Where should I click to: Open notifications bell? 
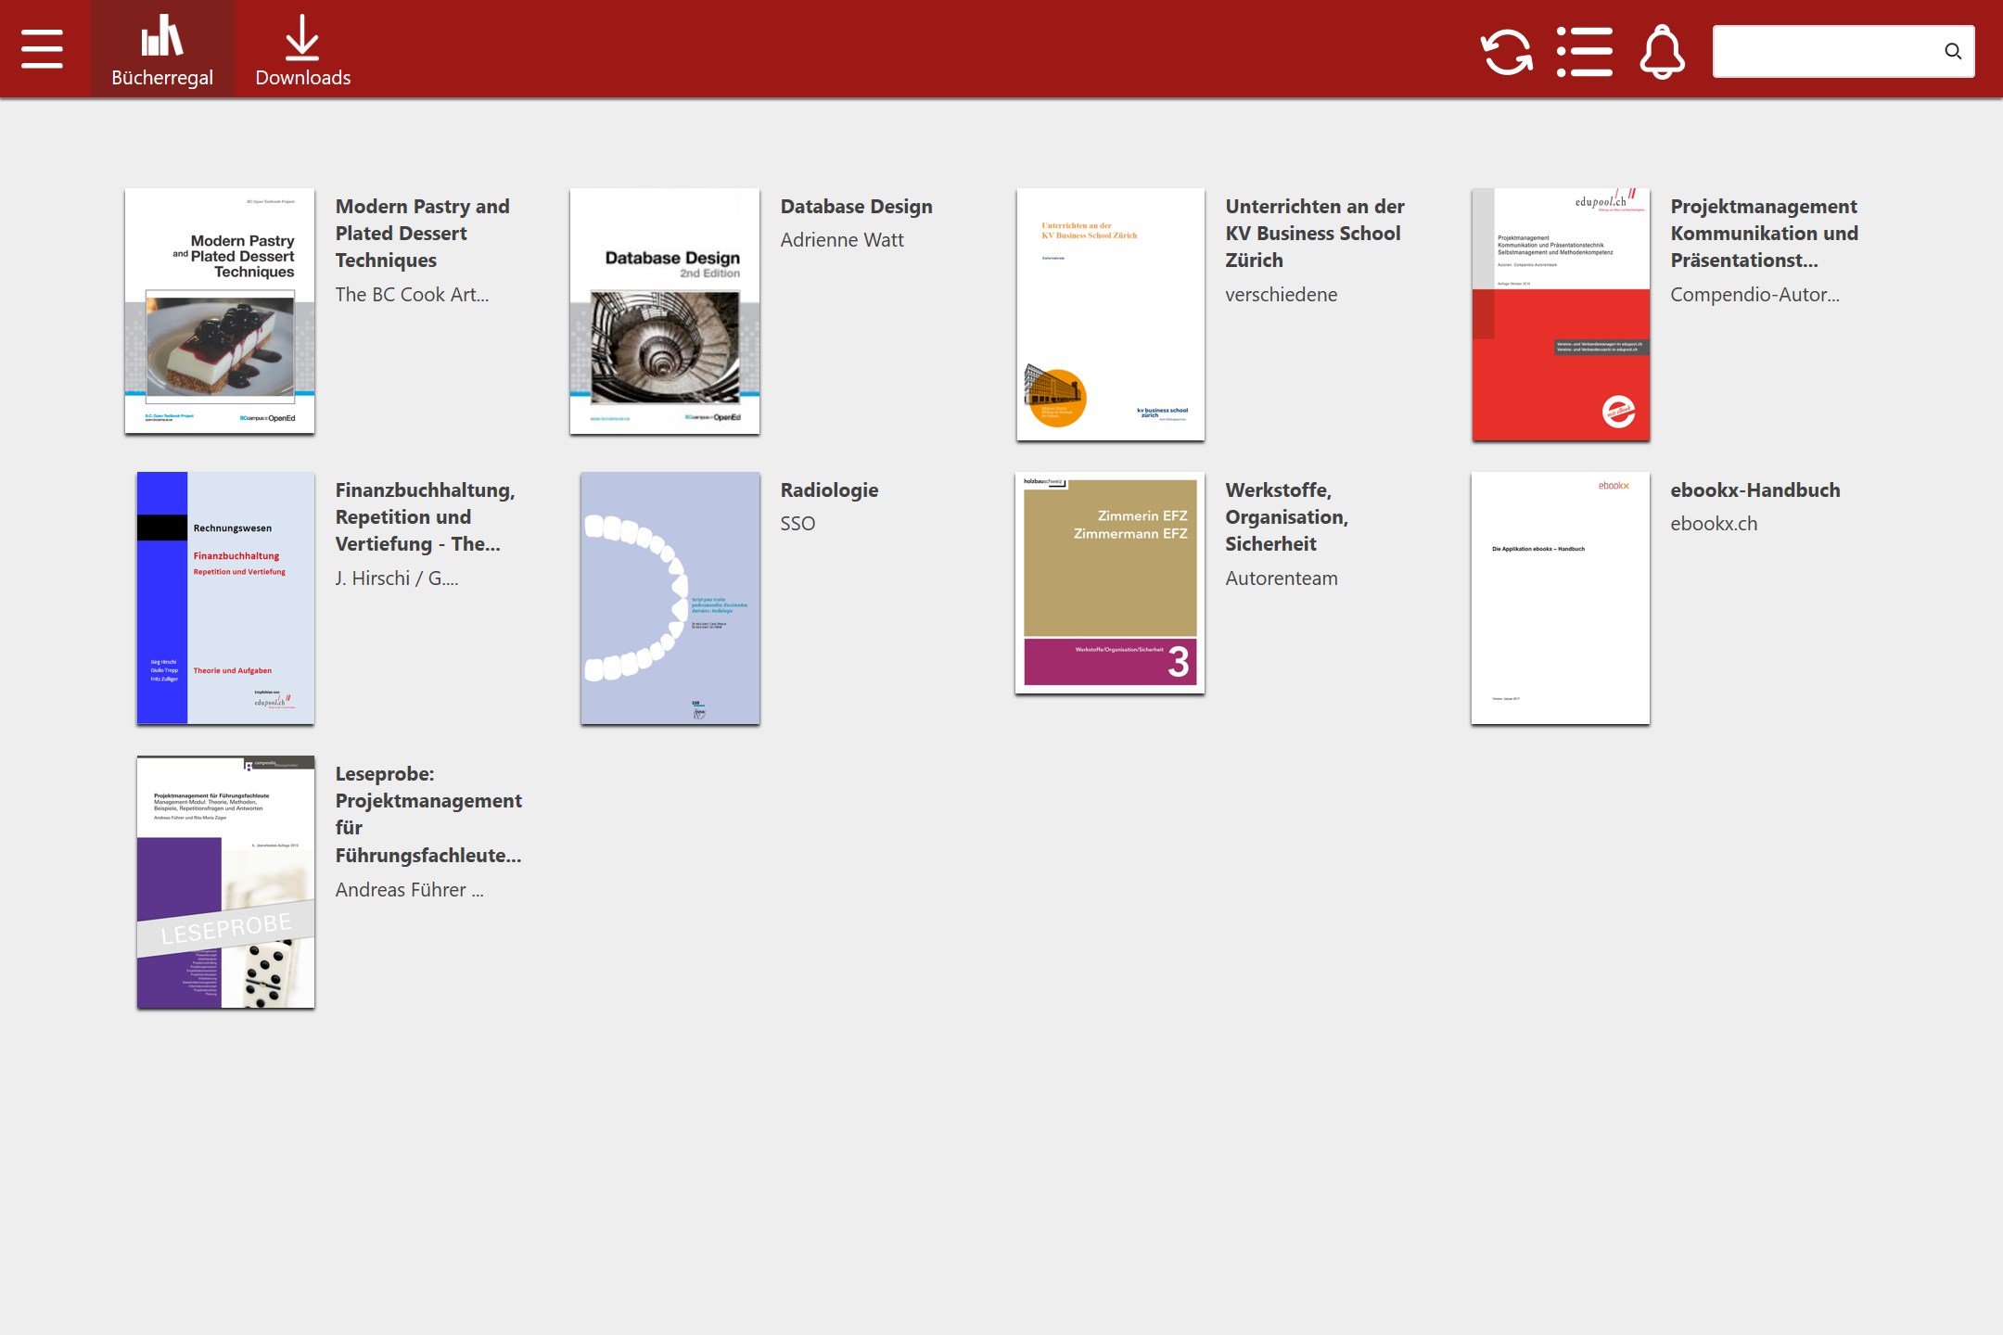[x=1662, y=52]
